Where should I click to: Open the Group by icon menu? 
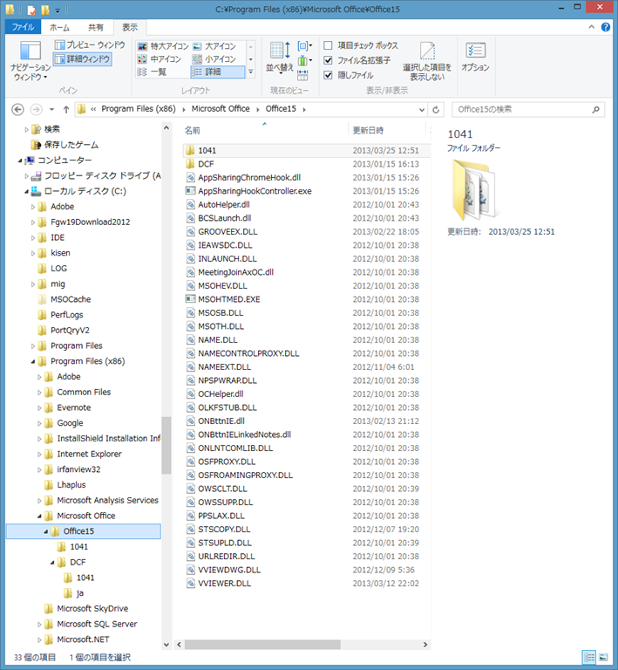305,45
